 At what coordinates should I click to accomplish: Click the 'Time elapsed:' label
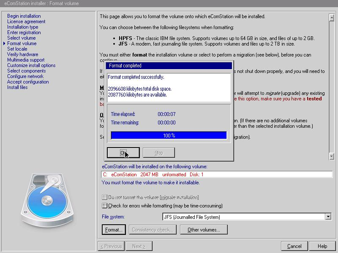[123, 114]
